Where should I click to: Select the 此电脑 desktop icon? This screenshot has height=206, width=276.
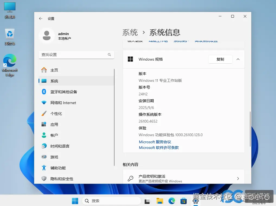pyautogui.click(x=10, y=10)
